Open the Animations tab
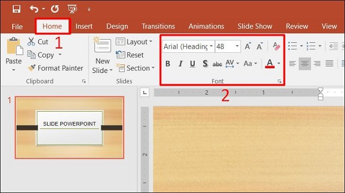Screen dimensions: 345x193 pos(206,26)
